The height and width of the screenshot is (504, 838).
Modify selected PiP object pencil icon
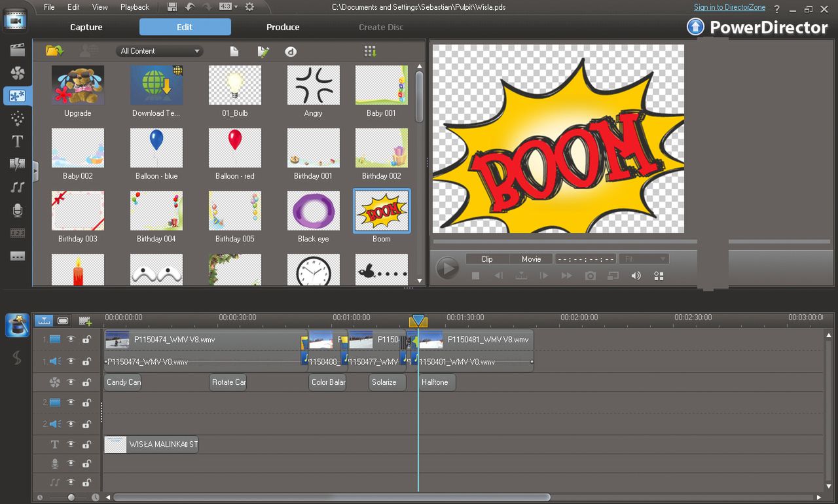point(263,52)
